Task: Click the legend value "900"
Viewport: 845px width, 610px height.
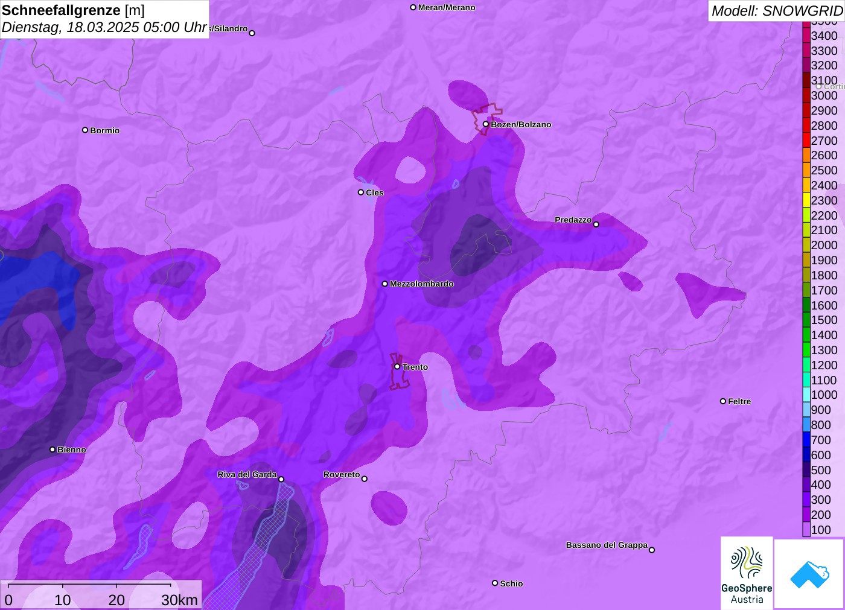Action: click(x=821, y=410)
